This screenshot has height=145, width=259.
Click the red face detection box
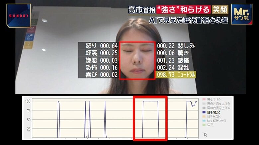click(x=137, y=60)
